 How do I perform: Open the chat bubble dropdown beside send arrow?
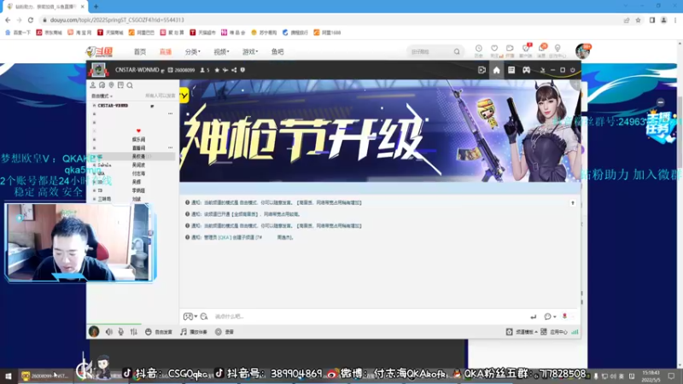click(550, 317)
